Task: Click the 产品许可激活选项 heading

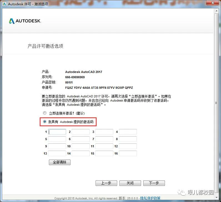Action: [45, 46]
